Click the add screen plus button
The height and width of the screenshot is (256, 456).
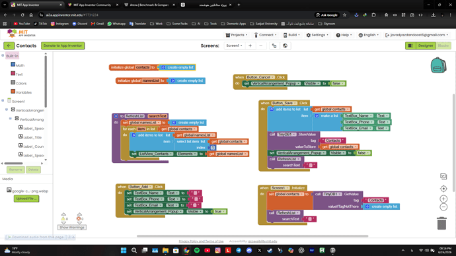(250, 46)
